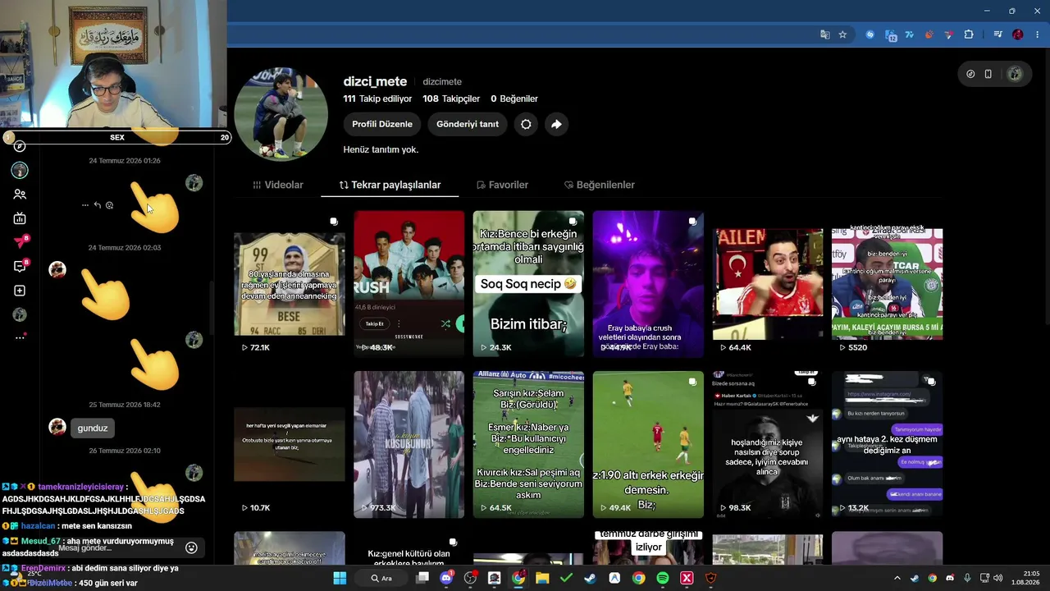Click the 108 Takipçiler link
This screenshot has width=1050, height=591.
pos(451,98)
